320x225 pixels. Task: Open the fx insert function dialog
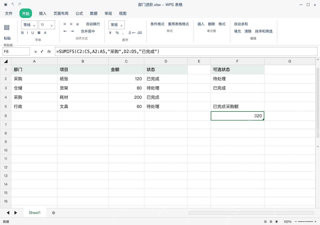pyautogui.click(x=49, y=51)
